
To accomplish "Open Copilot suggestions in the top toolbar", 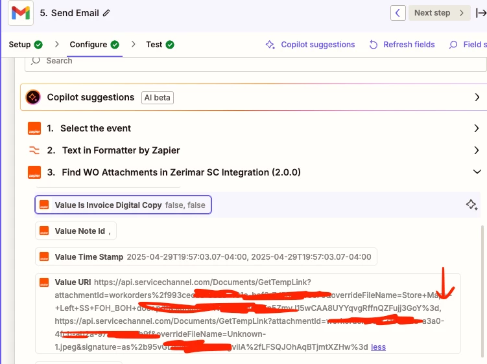I will point(310,45).
